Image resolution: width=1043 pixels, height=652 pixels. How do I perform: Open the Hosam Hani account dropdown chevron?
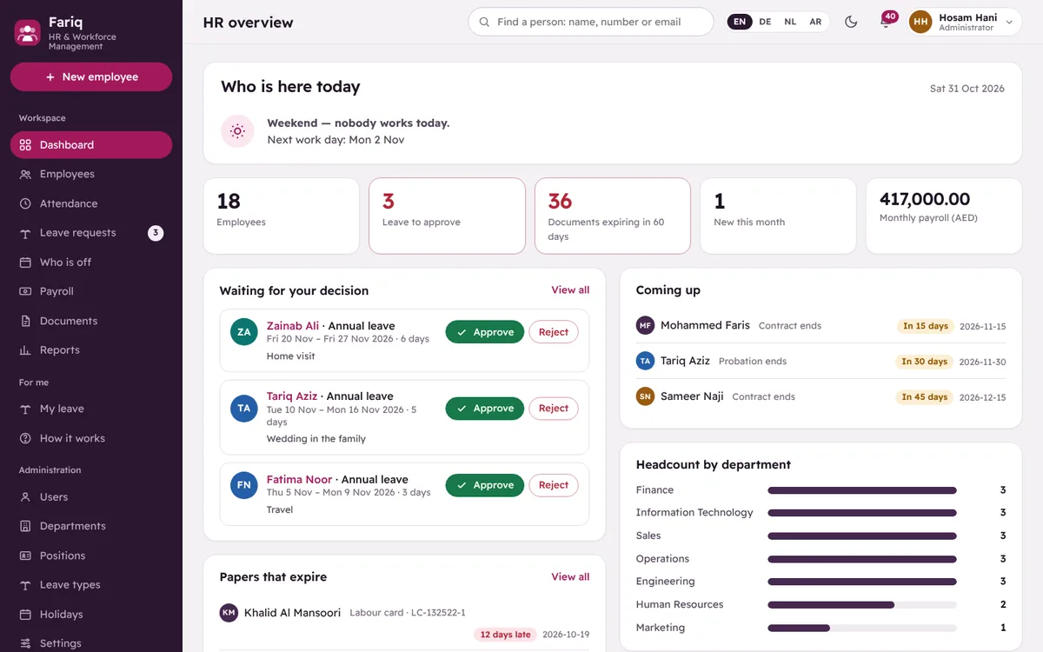pos(1009,23)
